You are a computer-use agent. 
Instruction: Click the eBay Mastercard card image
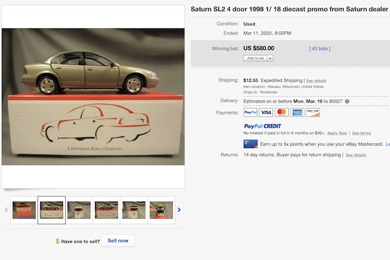[x=250, y=144]
